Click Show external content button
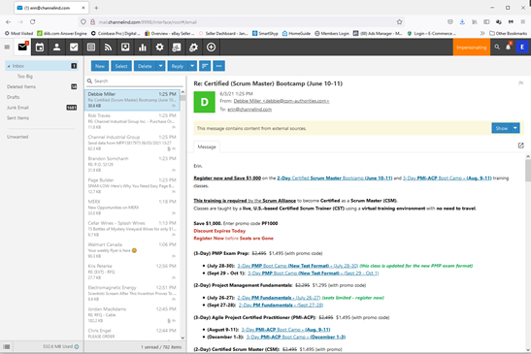This screenshot has height=354, width=531. [502, 128]
